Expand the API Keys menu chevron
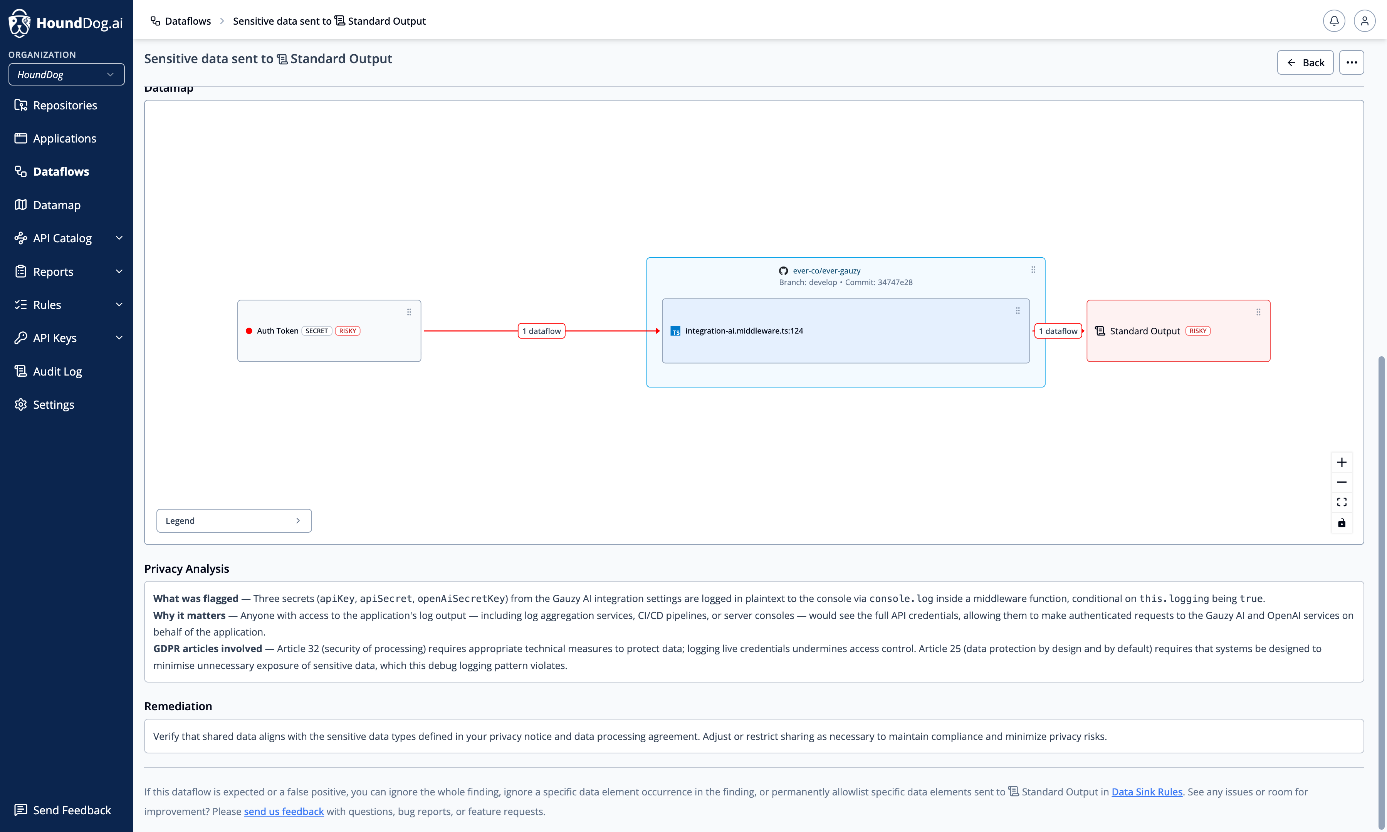This screenshot has width=1387, height=832. [119, 337]
